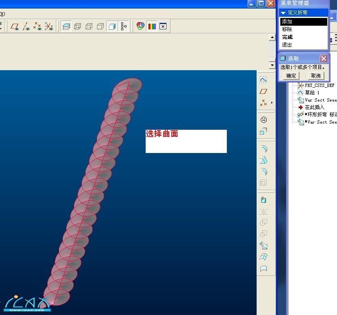This screenshot has width=337, height=315.
Task: Toggle datum planes display in toolbar
Action: 15,27
